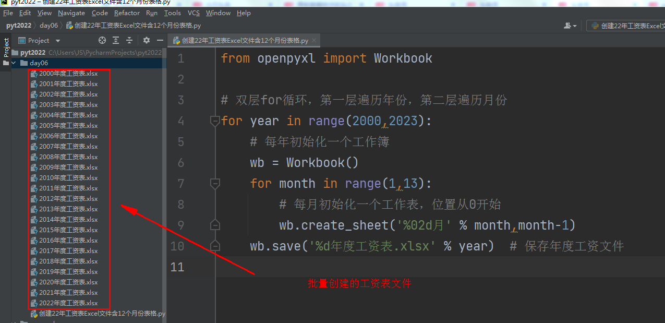Open the Tools menu
This screenshot has height=323, width=665.
point(173,13)
